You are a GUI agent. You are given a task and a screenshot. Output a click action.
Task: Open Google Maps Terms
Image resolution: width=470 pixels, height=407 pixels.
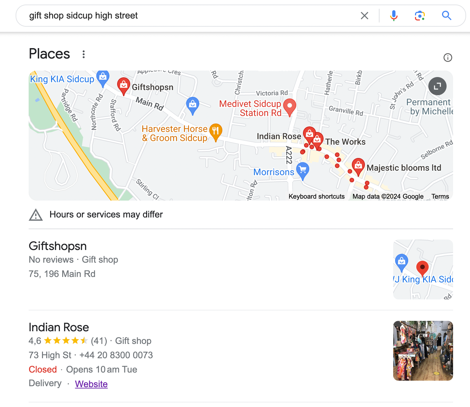(x=440, y=196)
